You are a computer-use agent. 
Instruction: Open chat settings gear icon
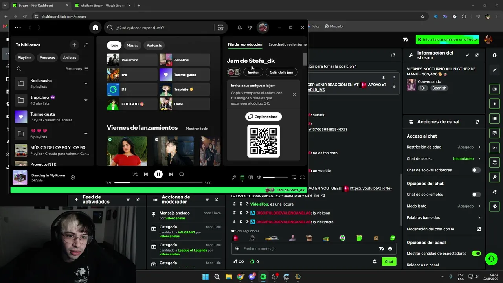(x=375, y=261)
